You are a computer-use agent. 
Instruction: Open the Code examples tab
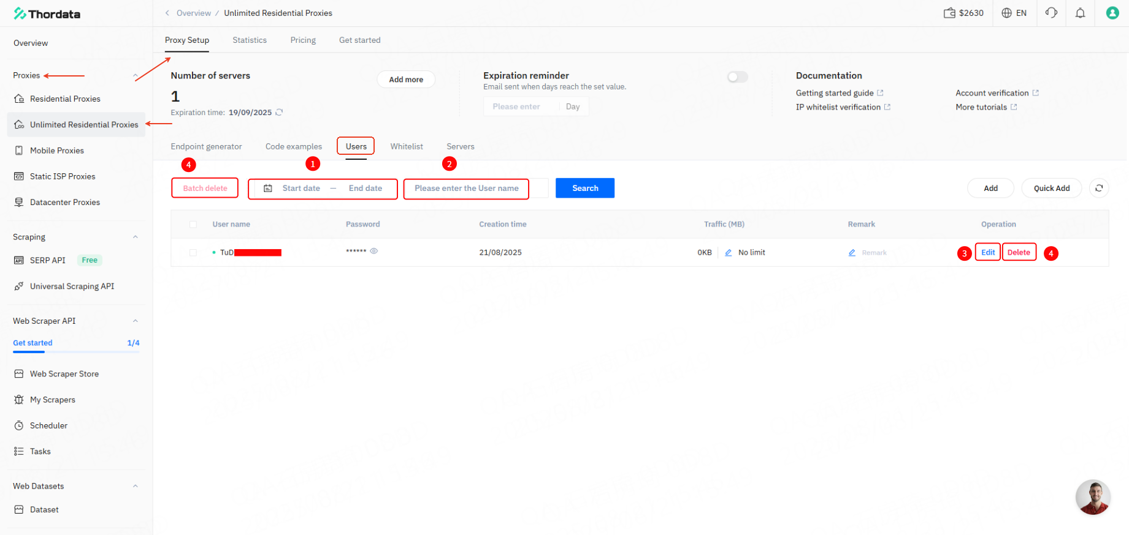294,146
